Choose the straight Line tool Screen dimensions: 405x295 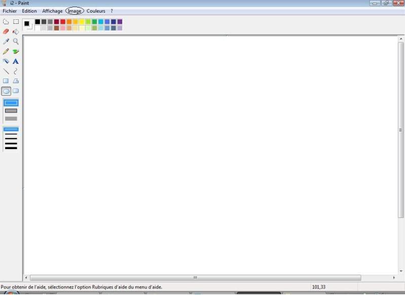click(x=6, y=71)
